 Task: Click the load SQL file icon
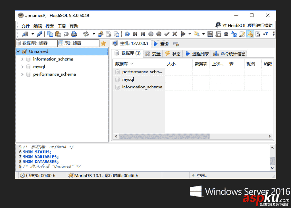click(108, 34)
